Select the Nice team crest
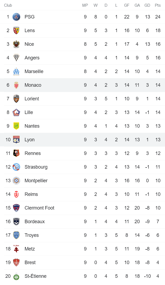Viewport: 165px width, 285px height. [x=16, y=44]
